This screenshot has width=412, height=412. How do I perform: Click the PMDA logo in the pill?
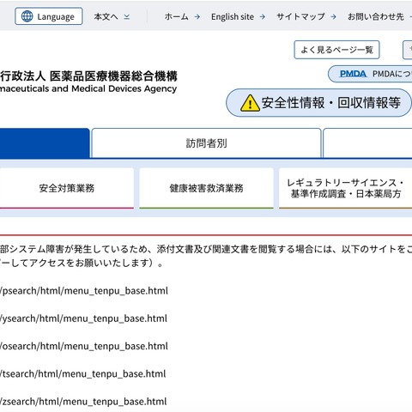[353, 74]
